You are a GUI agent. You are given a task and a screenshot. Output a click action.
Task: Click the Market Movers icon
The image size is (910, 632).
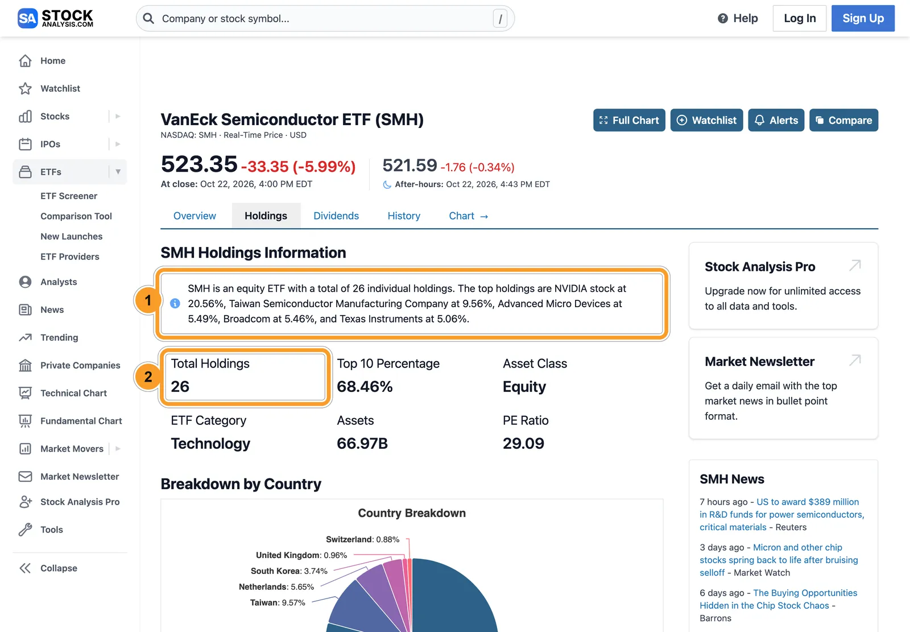tap(25, 449)
